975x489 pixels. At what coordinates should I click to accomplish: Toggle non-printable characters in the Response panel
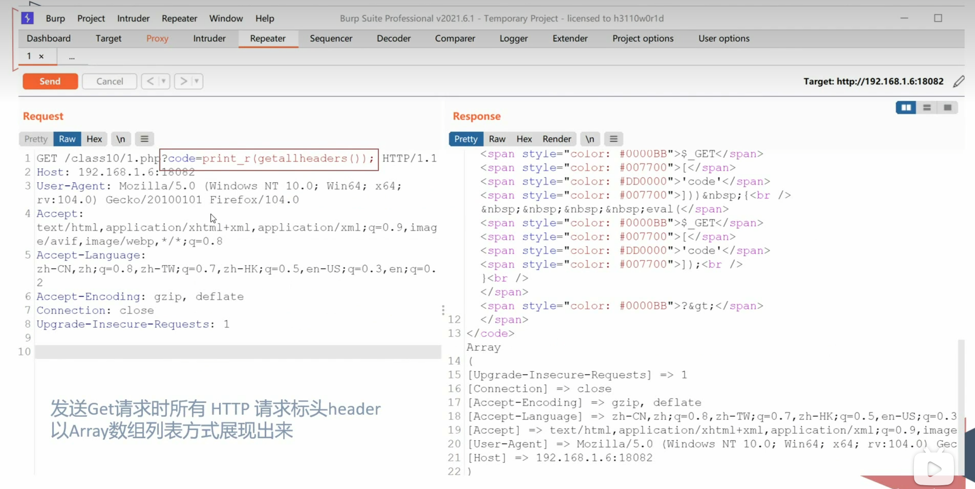point(589,139)
